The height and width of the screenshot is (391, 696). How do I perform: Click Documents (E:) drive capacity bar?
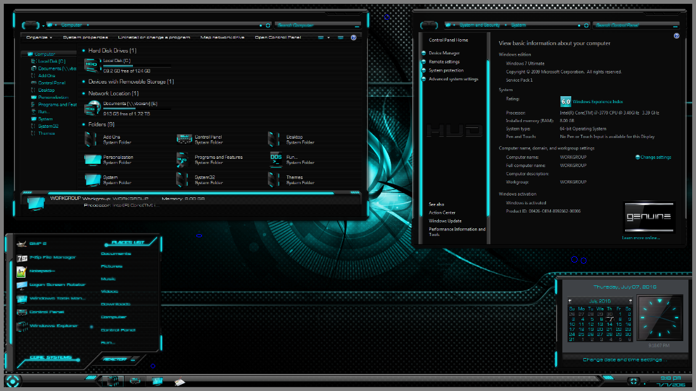tap(137, 109)
